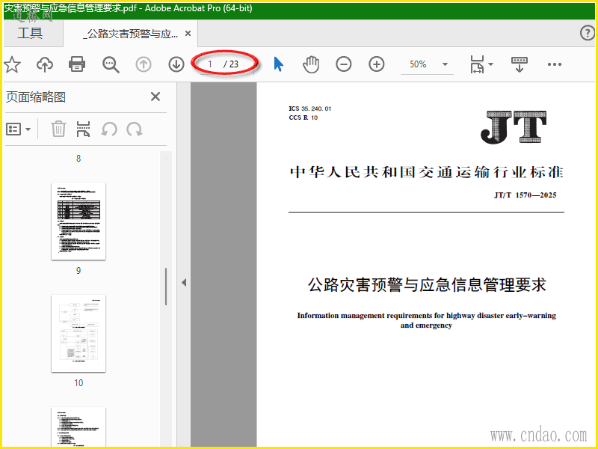The width and height of the screenshot is (598, 449).
Task: Select the page 10 thumbnail
Action: pyautogui.click(x=78, y=333)
